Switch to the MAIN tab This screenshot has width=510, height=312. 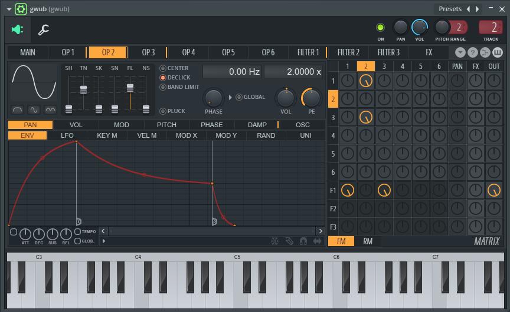28,52
